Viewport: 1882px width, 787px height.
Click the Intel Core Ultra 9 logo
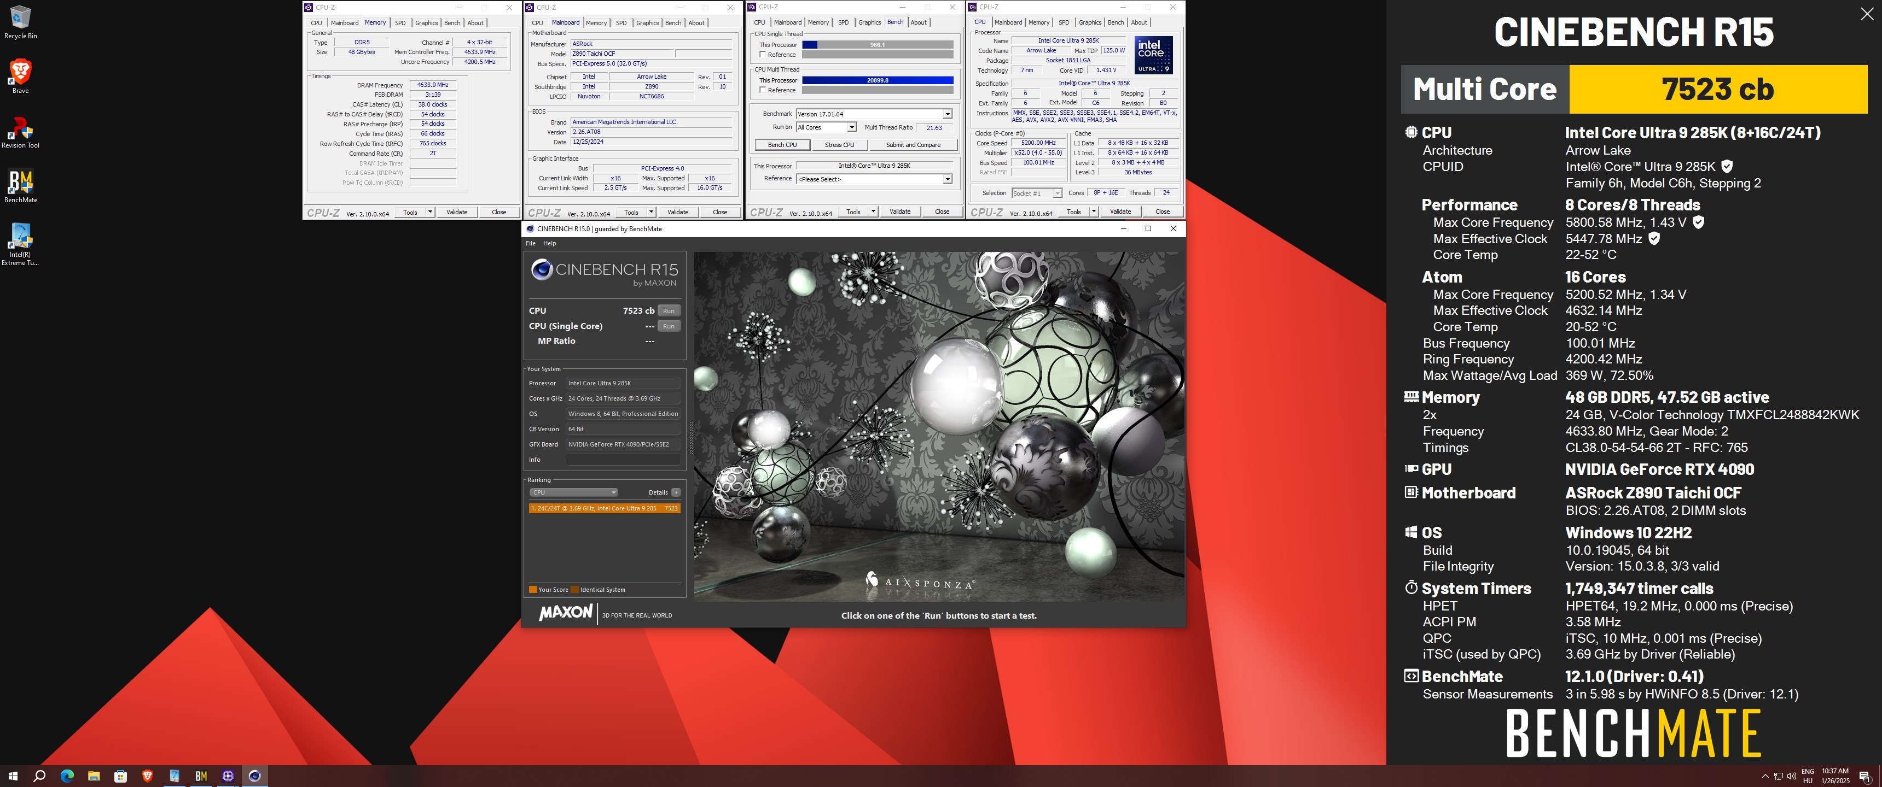click(x=1154, y=55)
